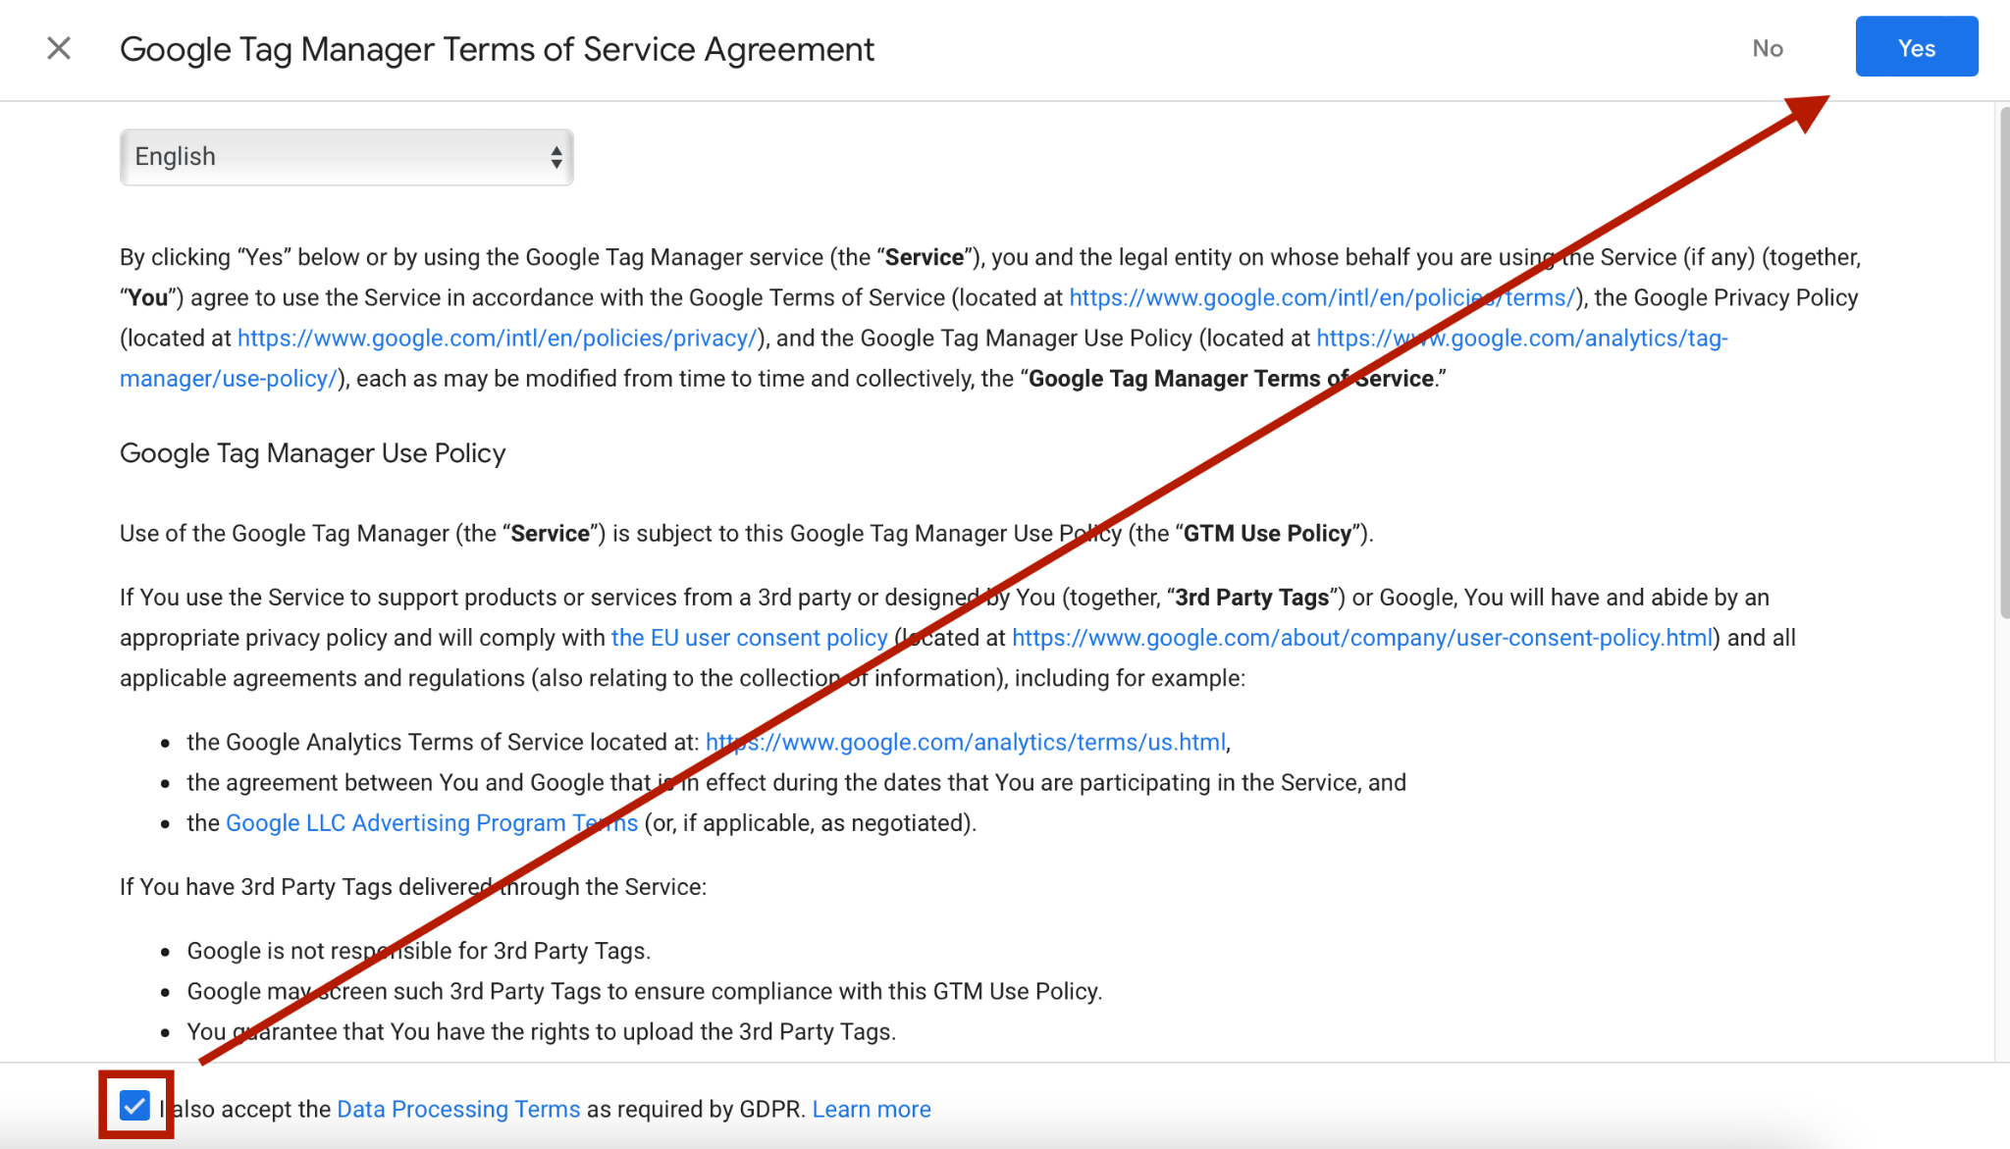Open the Google privacy policy URL
This screenshot has width=2010, height=1149.
pos(497,339)
